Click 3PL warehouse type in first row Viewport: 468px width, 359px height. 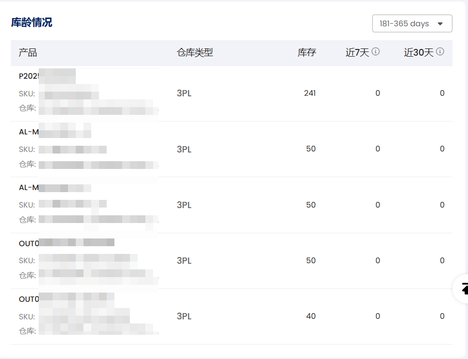[x=184, y=94]
